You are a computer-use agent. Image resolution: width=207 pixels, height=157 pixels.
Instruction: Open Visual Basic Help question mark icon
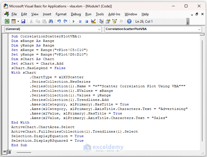click(x=129, y=21)
